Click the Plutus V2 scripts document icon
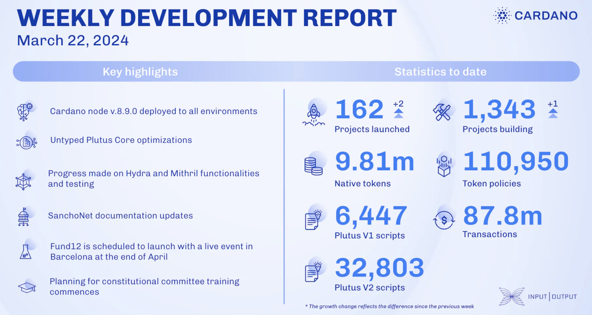This screenshot has width=592, height=315. pyautogui.click(x=313, y=272)
